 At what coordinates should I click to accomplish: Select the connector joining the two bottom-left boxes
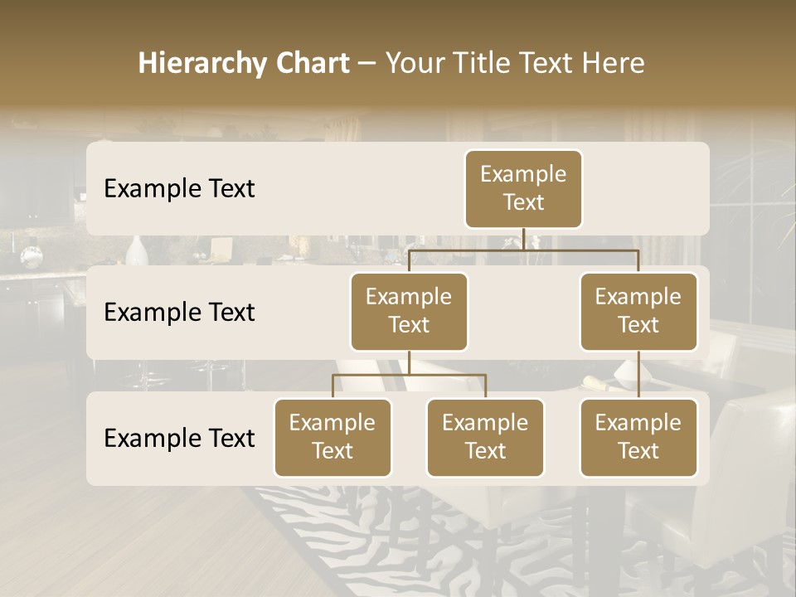[x=409, y=375]
